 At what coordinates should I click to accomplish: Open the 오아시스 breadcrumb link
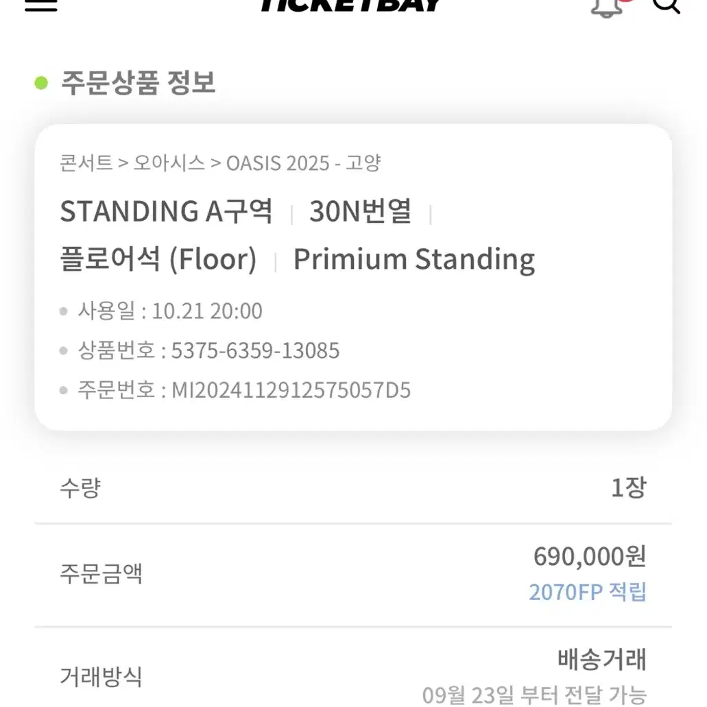[169, 163]
